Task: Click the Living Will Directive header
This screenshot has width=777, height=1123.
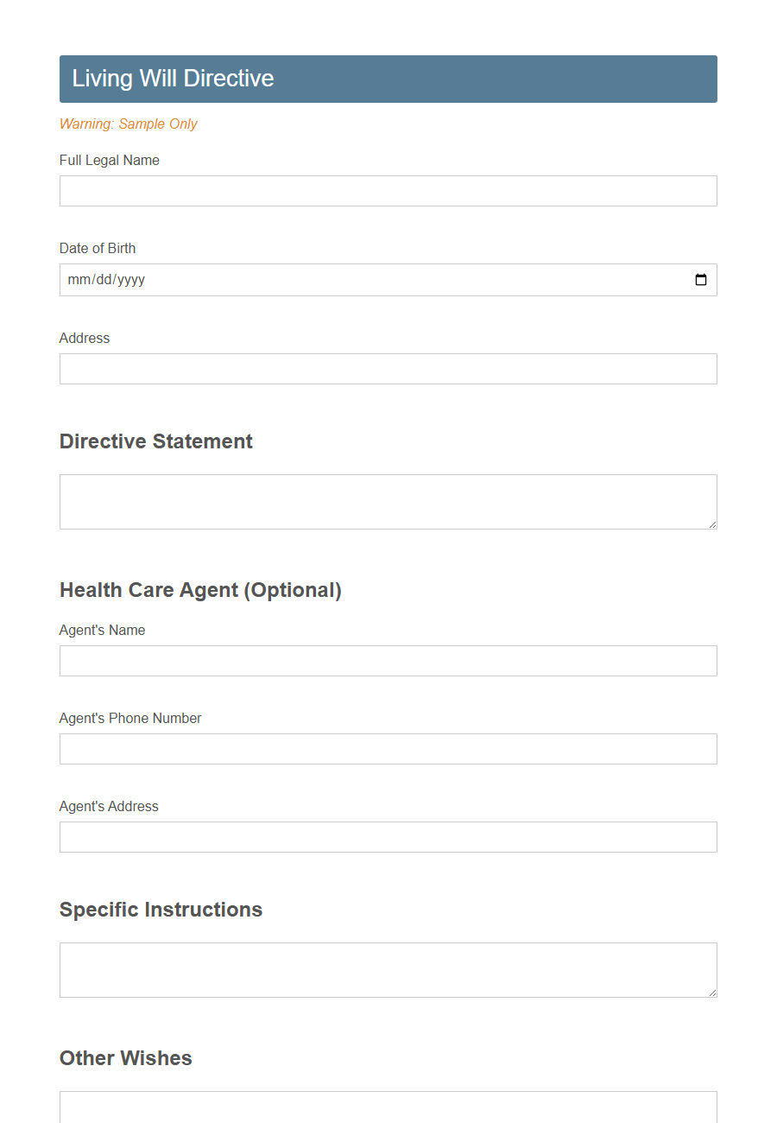Action: (173, 79)
